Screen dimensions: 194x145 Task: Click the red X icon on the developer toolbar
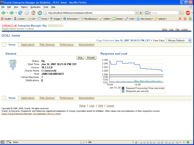coord(180,19)
